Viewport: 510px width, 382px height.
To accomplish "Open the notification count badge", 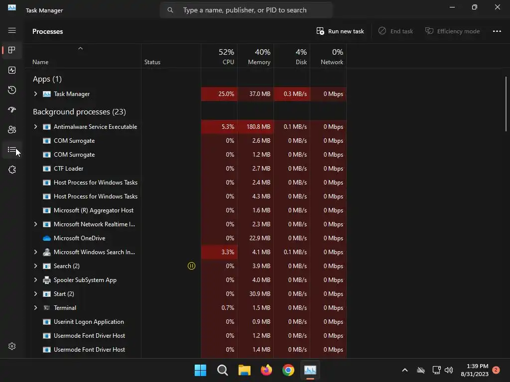I will [x=496, y=370].
